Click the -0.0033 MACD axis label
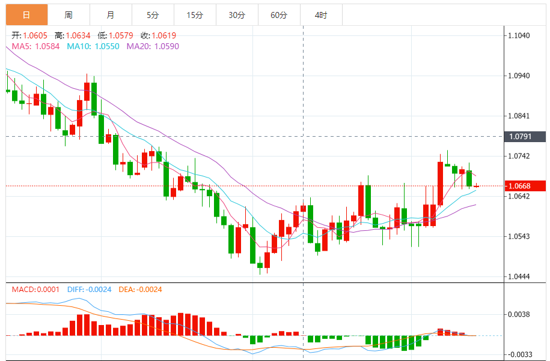Viewport: 550px width, 361px height. [x=519, y=354]
